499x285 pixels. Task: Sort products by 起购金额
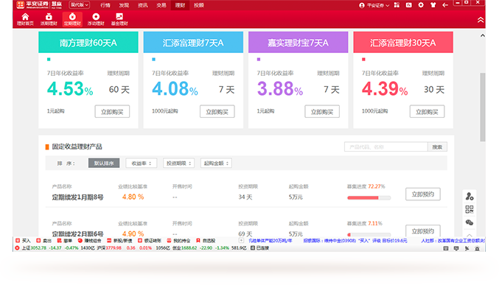(x=216, y=163)
